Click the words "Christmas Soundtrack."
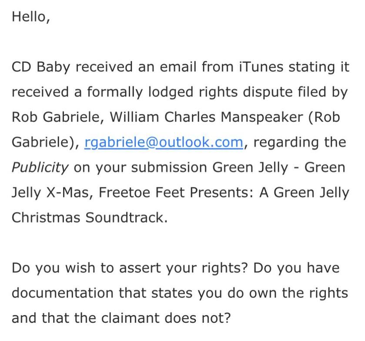The image size is (365, 341). [x=89, y=217]
